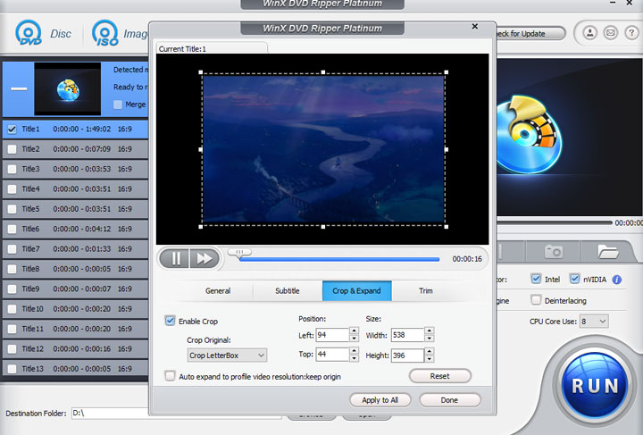643x435 pixels.
Task: Pause the crop preview playback
Action: 176,259
